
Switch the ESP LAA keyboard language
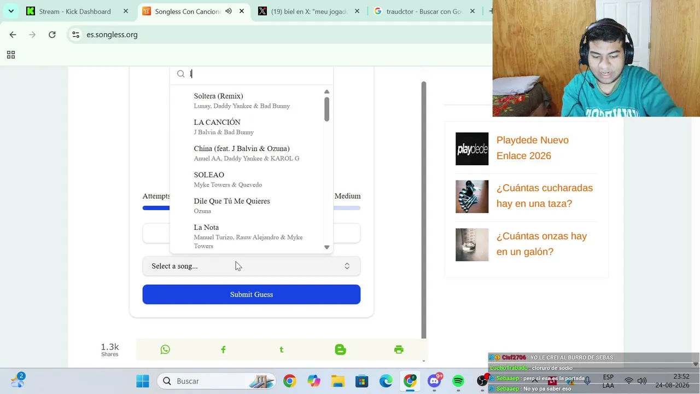click(x=608, y=381)
